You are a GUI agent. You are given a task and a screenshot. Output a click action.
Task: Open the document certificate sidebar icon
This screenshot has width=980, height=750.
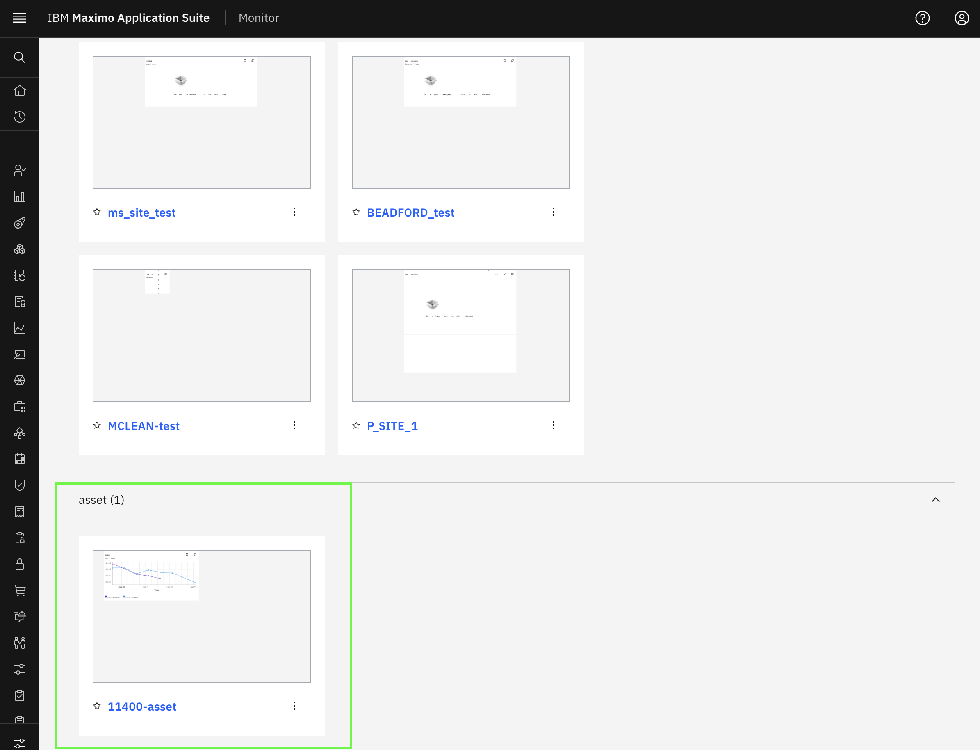coord(20,302)
